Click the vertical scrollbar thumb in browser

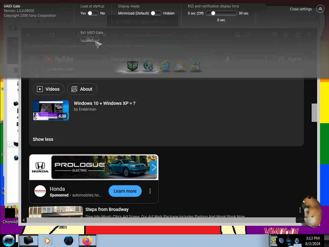314,113
